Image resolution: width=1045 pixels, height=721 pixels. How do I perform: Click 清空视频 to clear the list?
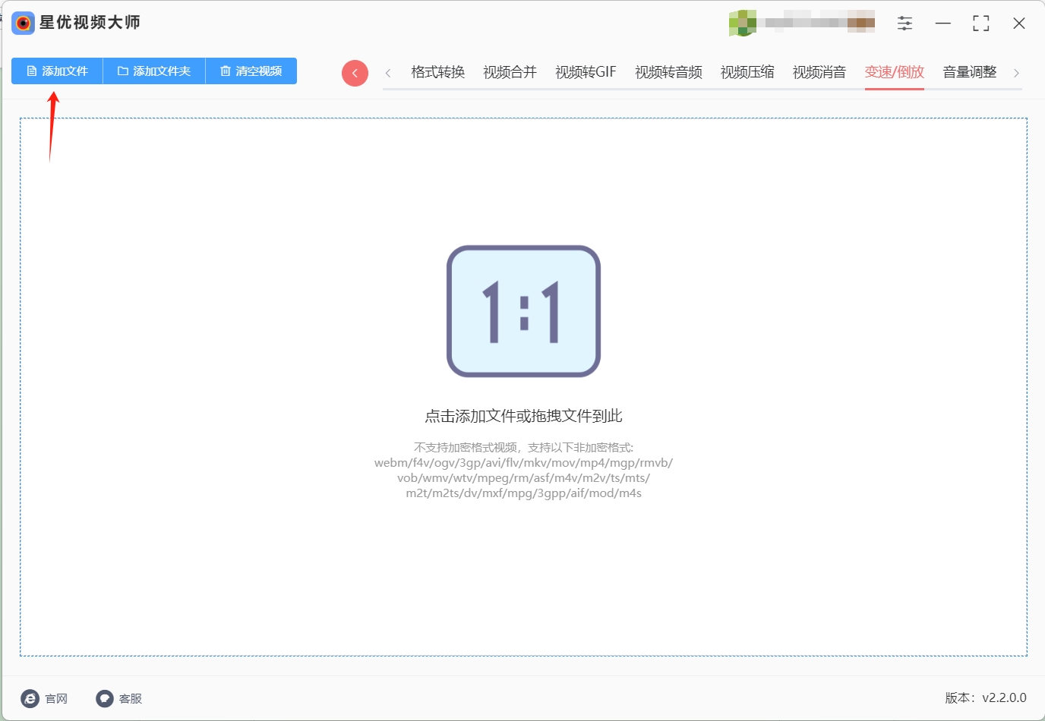(251, 71)
